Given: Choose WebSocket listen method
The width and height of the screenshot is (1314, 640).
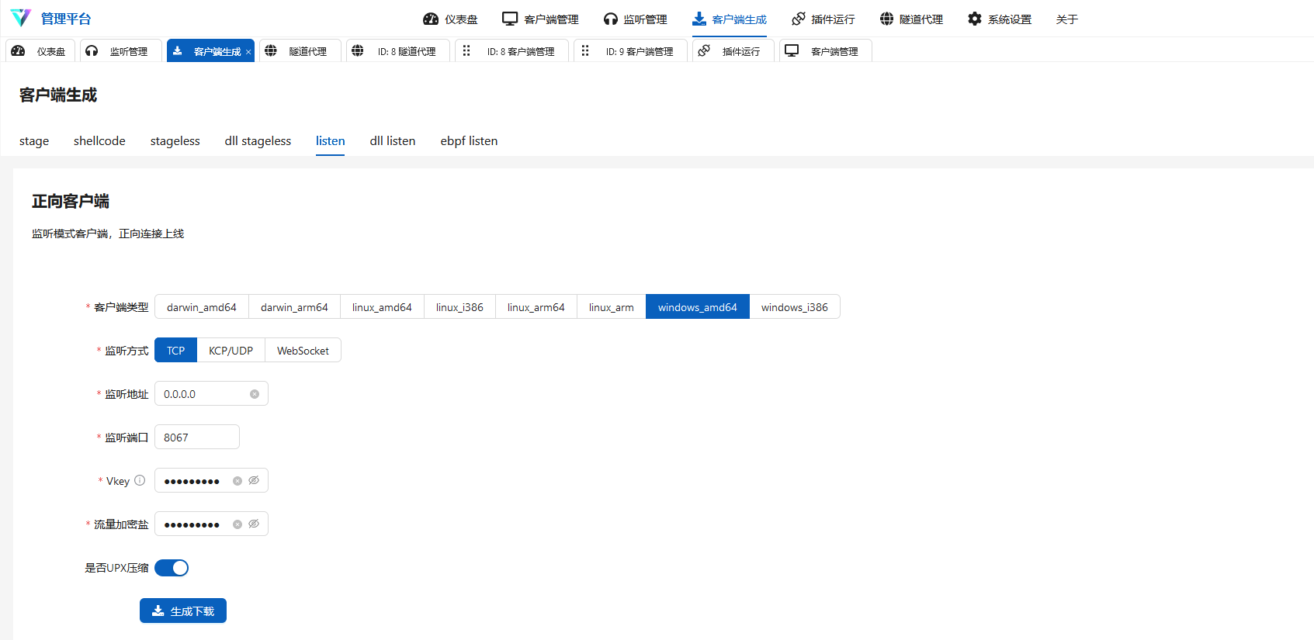Looking at the screenshot, I should 303,351.
